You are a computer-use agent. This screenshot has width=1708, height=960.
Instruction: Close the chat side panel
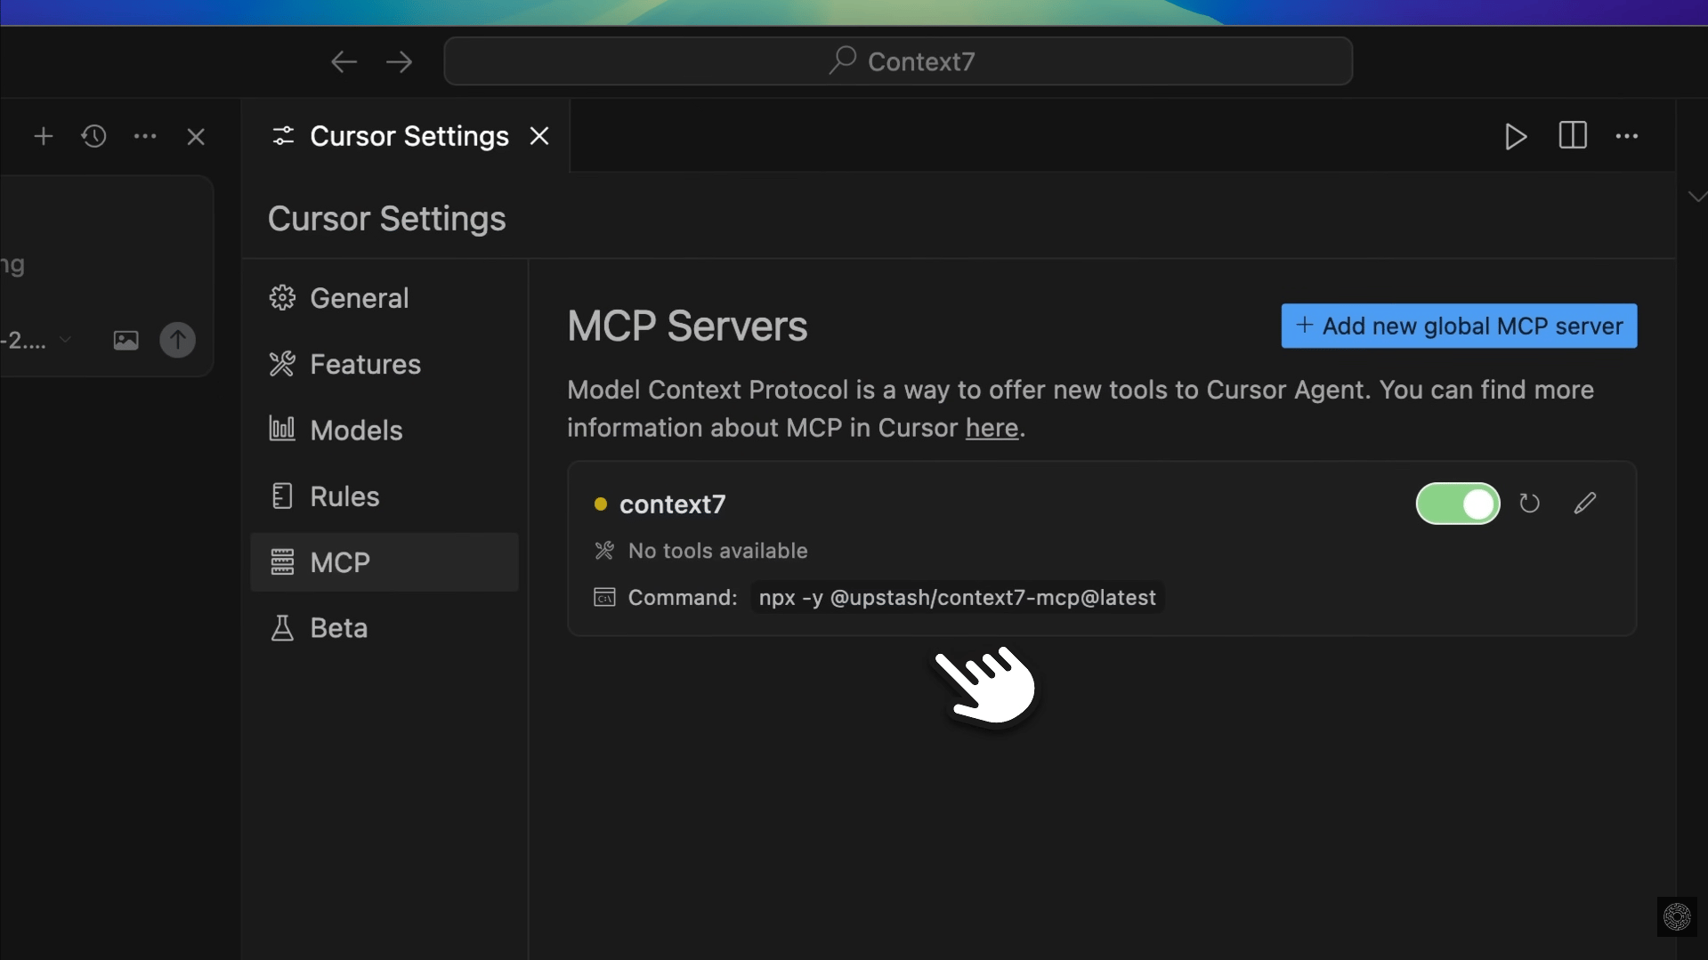(x=196, y=136)
